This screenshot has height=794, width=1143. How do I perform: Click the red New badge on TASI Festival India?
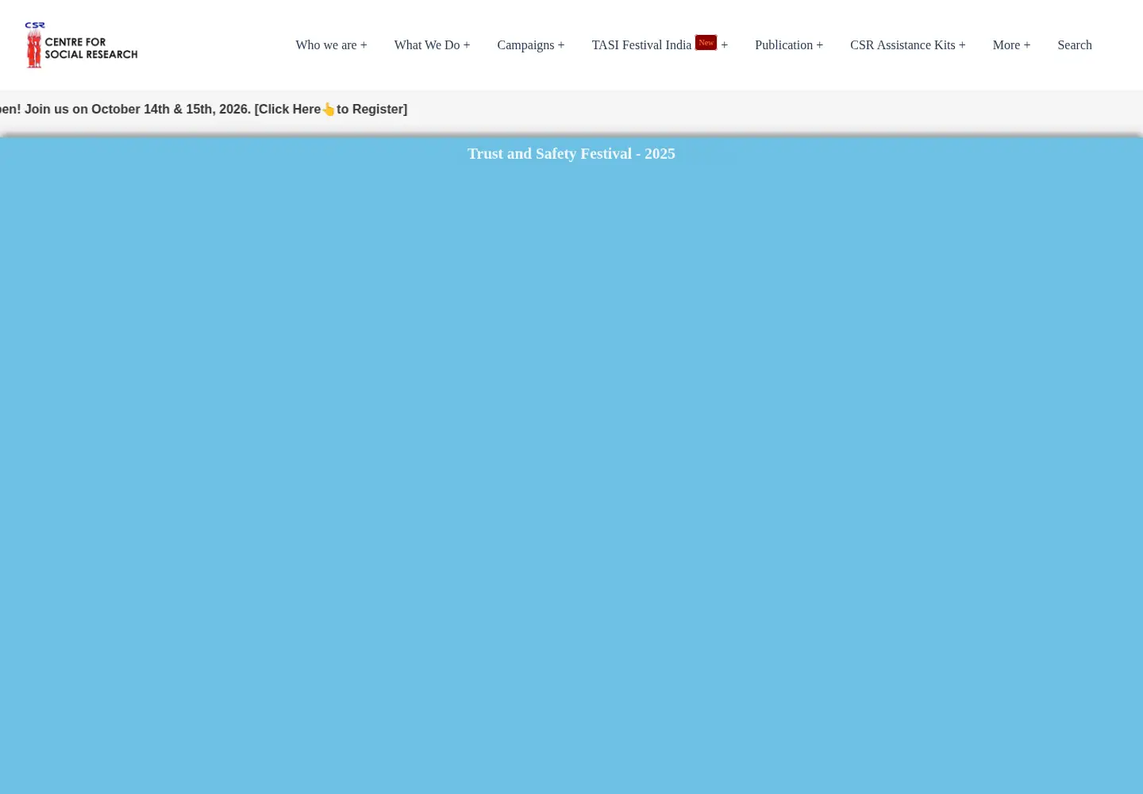point(706,42)
